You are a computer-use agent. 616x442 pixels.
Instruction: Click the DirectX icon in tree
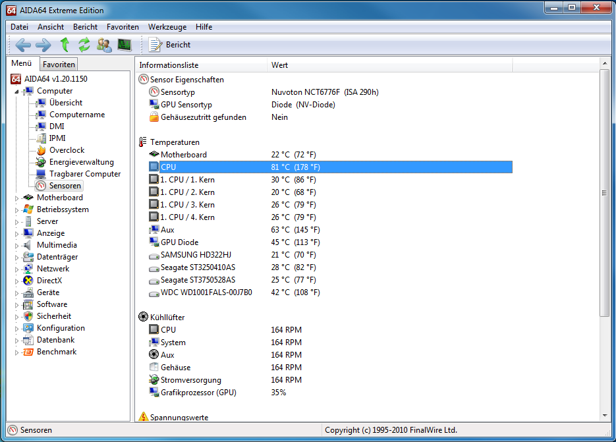(28, 281)
